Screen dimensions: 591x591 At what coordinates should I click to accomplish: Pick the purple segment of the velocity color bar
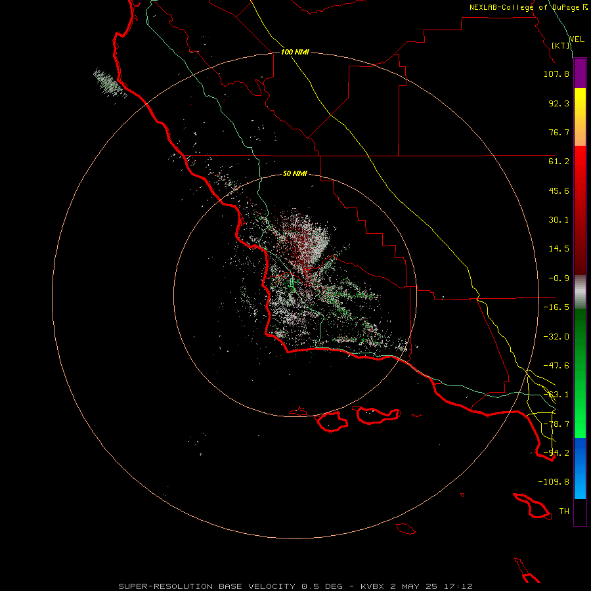580,74
